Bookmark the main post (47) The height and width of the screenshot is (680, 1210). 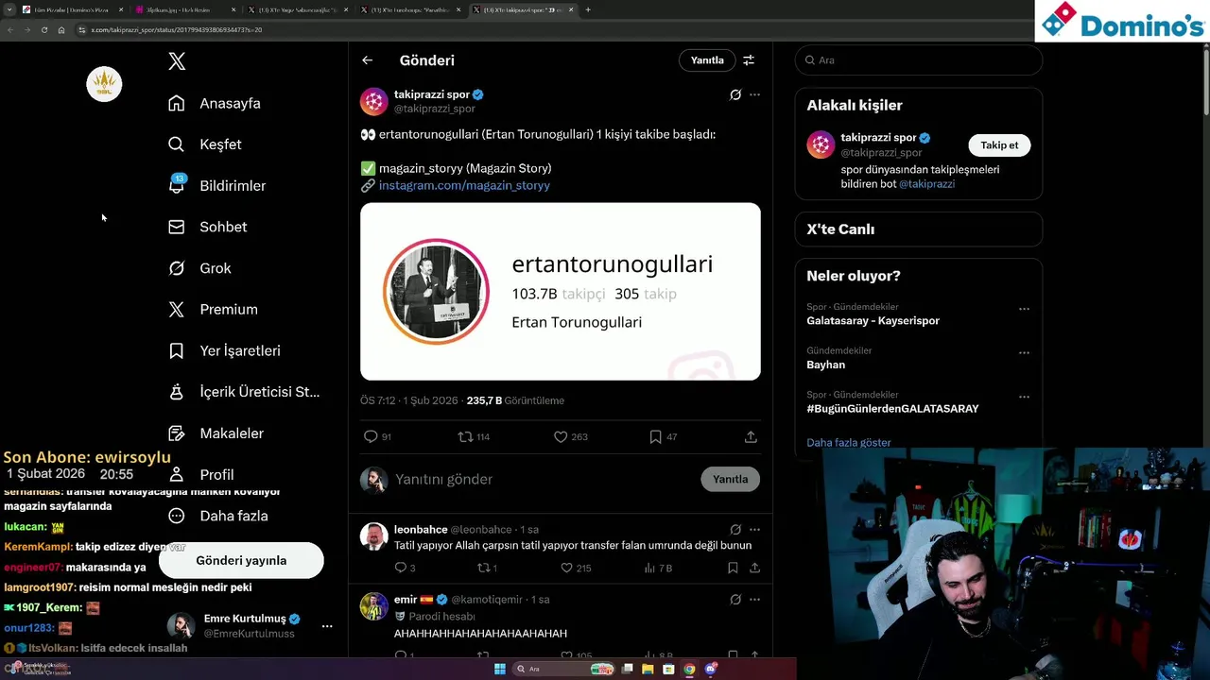click(x=663, y=436)
